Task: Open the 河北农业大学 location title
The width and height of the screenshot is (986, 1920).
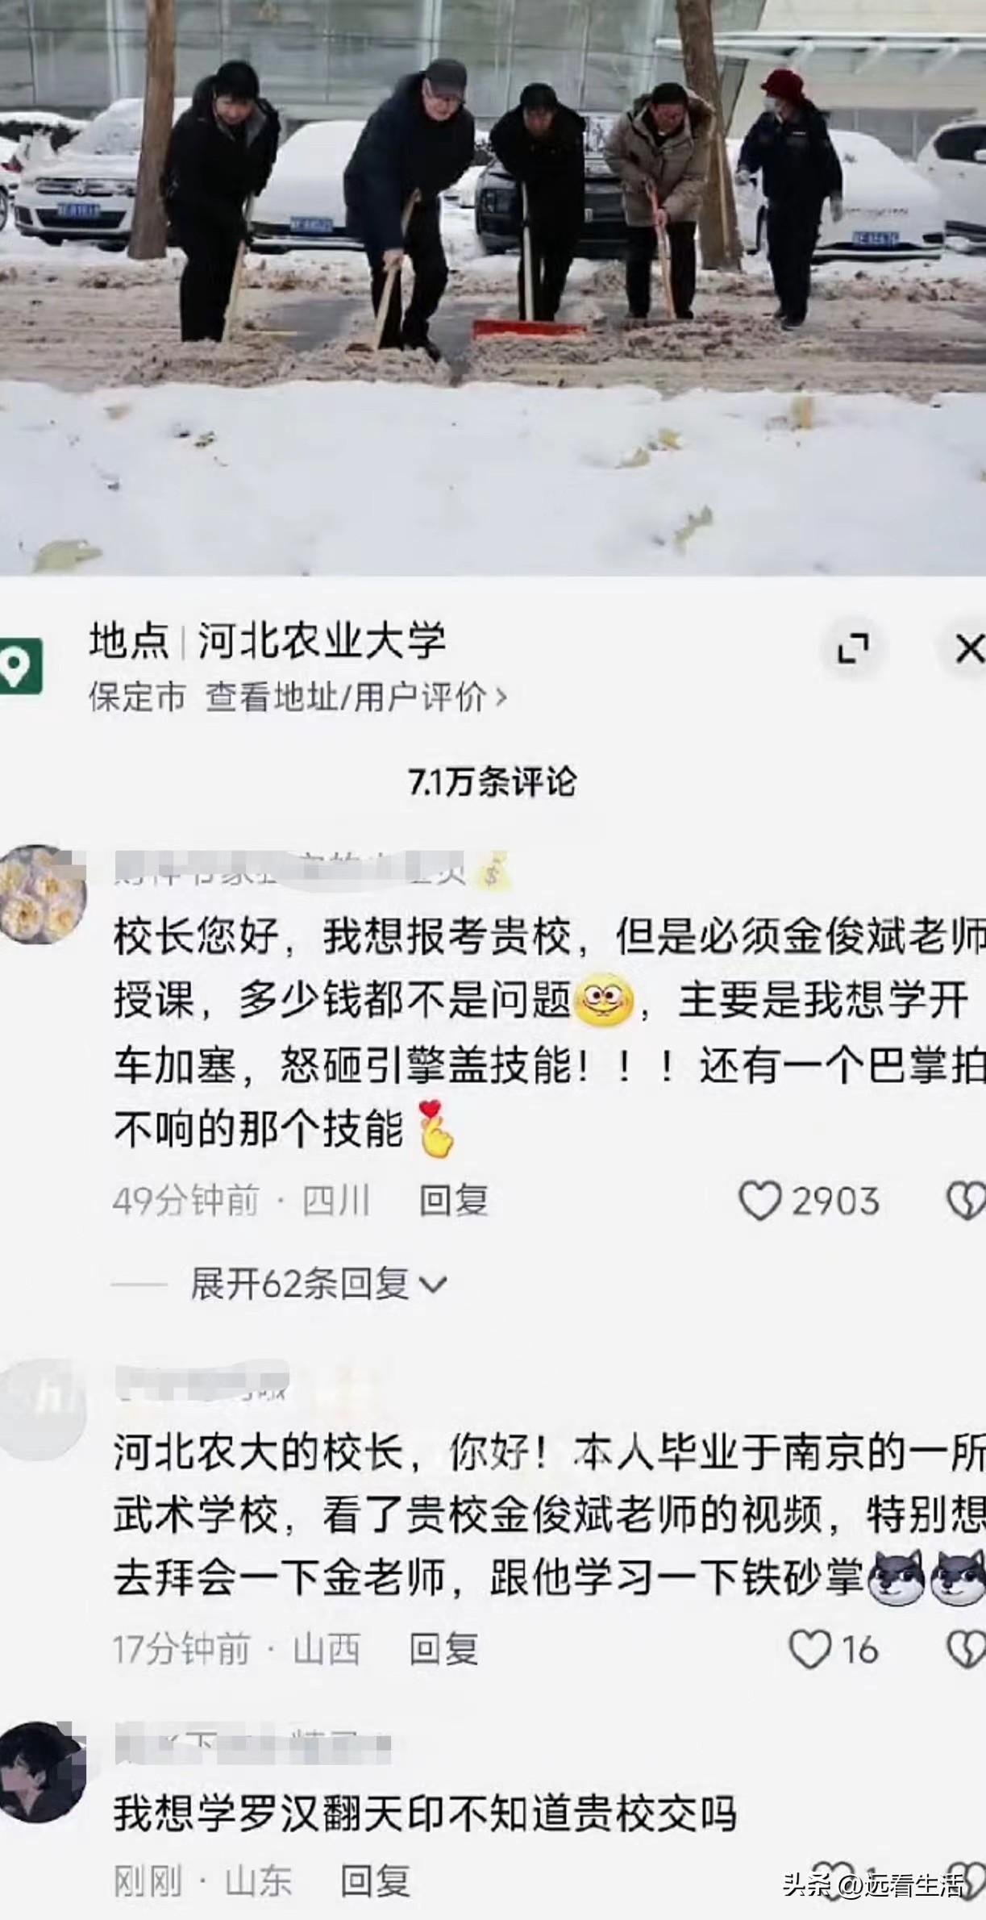Action: pyautogui.click(x=322, y=641)
